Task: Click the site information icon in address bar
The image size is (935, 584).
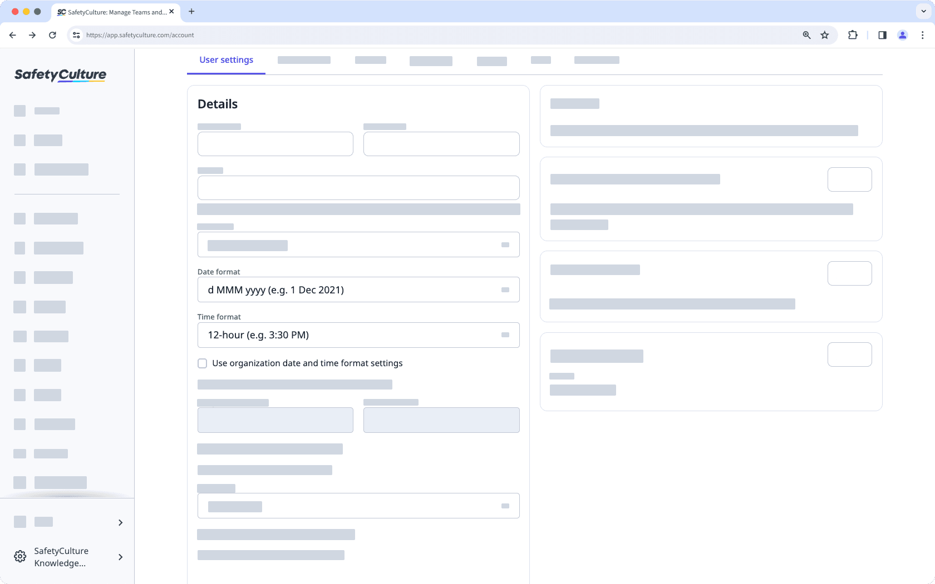Action: coord(76,34)
